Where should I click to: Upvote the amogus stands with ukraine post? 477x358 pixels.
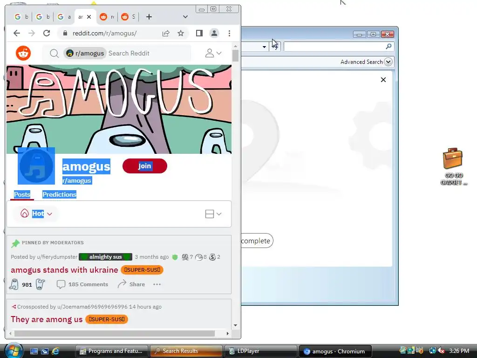tap(14, 284)
